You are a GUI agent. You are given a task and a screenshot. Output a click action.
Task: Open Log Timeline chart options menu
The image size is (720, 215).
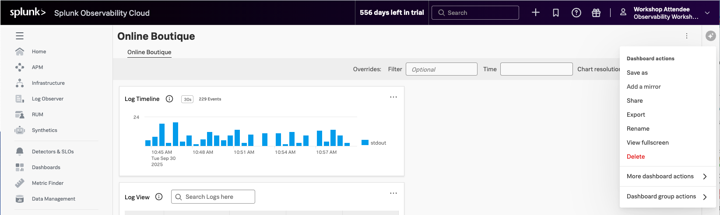pyautogui.click(x=393, y=97)
